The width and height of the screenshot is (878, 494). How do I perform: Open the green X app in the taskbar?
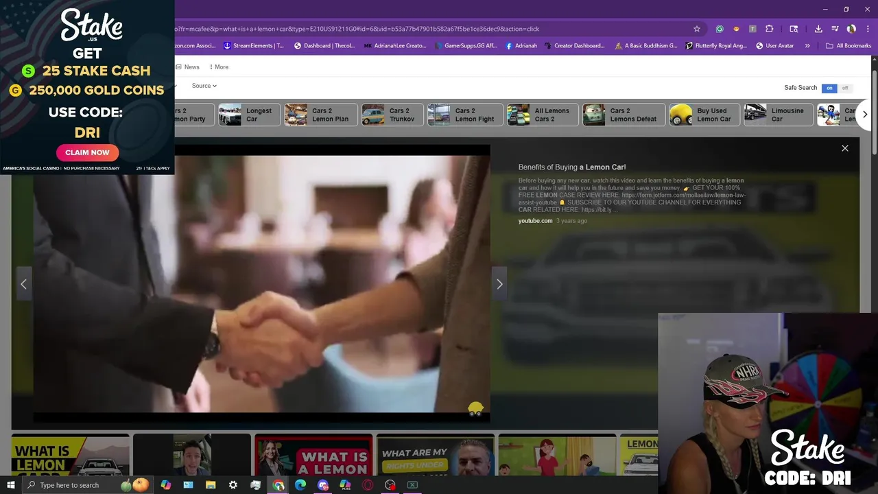(412, 485)
